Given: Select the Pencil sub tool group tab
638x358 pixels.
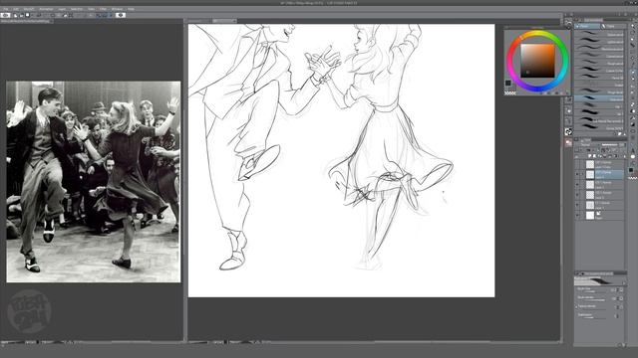Looking at the screenshot, I should 587,26.
